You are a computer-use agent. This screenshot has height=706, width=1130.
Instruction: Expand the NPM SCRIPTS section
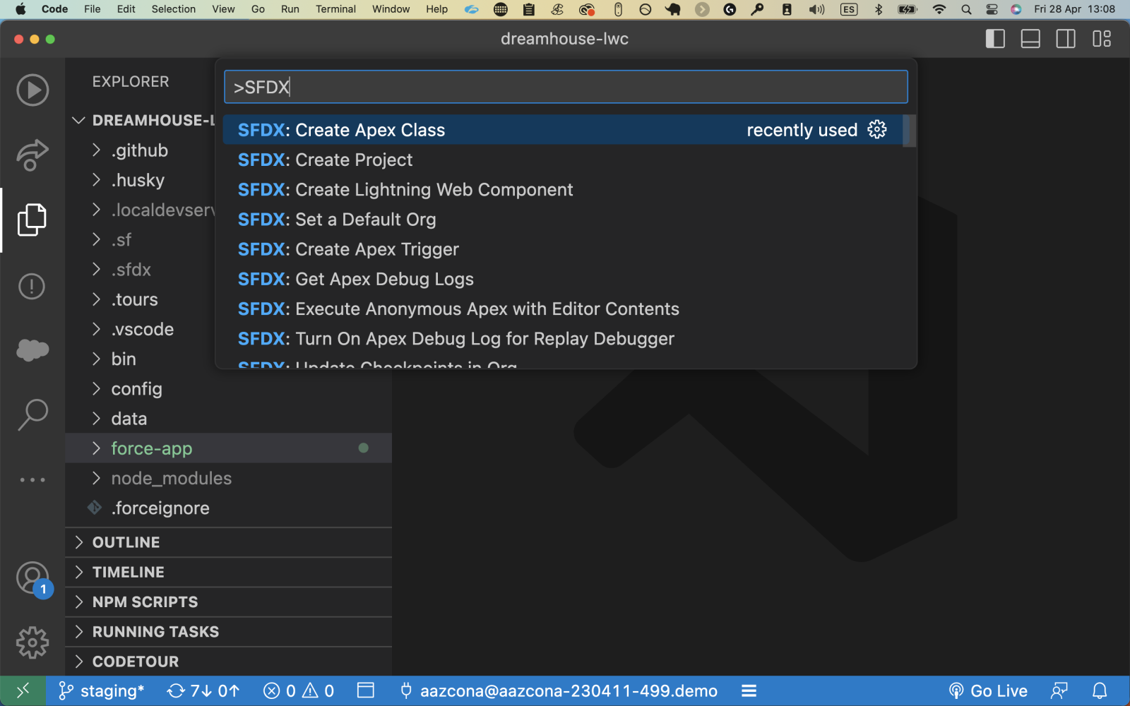[x=145, y=602]
